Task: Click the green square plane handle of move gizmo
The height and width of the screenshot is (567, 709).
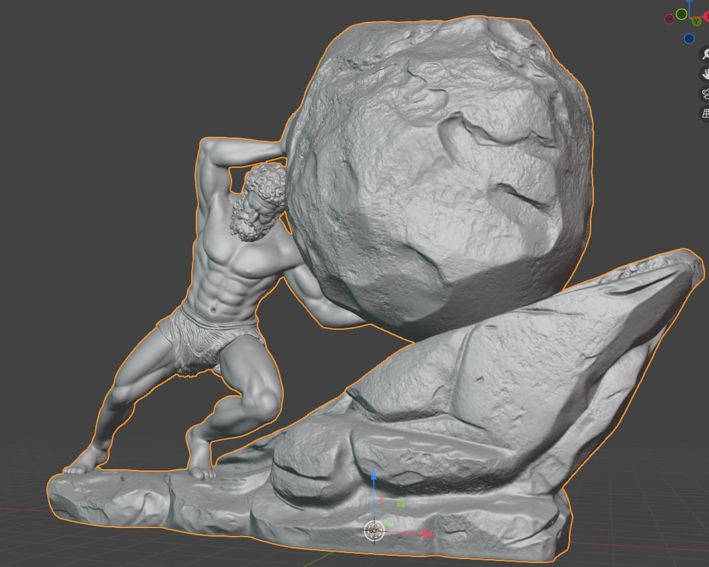Action: click(x=401, y=502)
